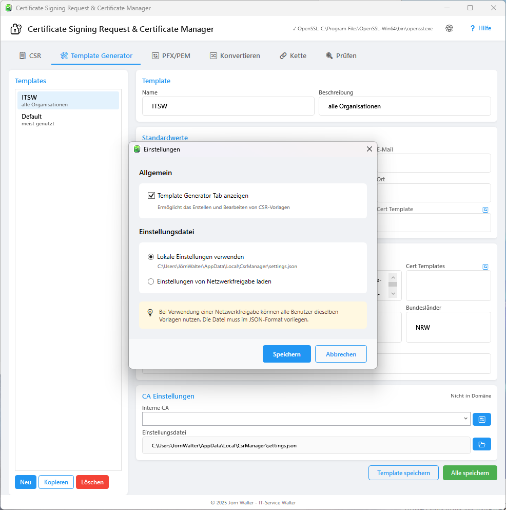Click the red Löschen button
The height and width of the screenshot is (510, 506).
pyautogui.click(x=92, y=482)
